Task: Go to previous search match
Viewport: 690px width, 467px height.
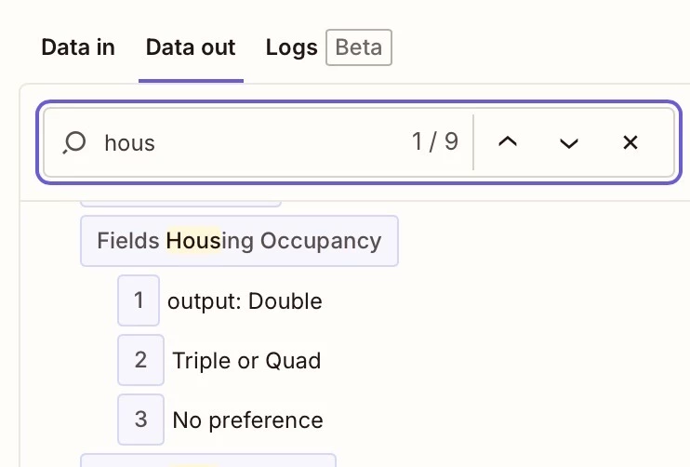Action: pyautogui.click(x=507, y=142)
